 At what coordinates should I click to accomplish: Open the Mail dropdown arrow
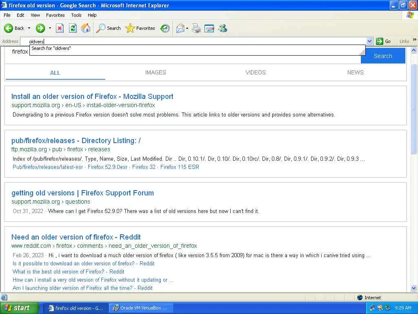click(187, 28)
